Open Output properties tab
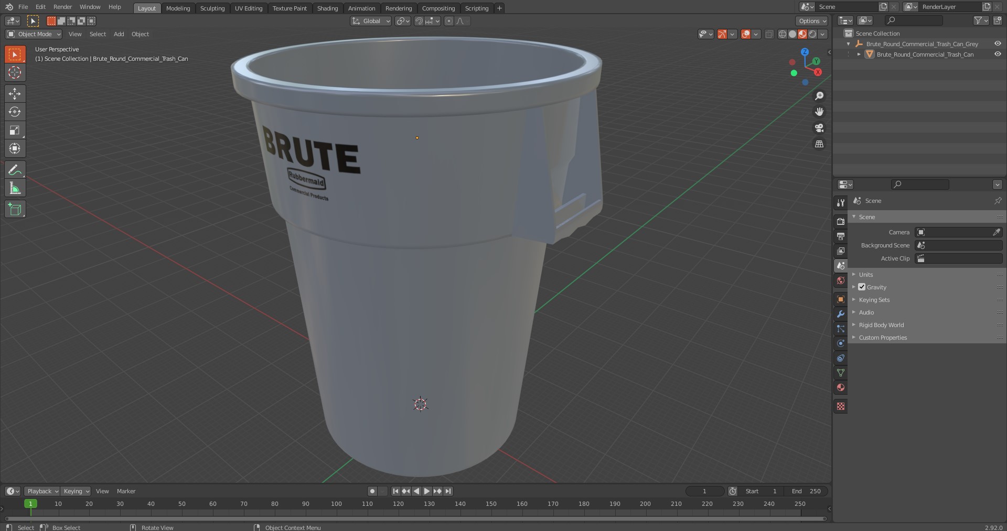Viewport: 1007px width, 531px height. (x=841, y=236)
